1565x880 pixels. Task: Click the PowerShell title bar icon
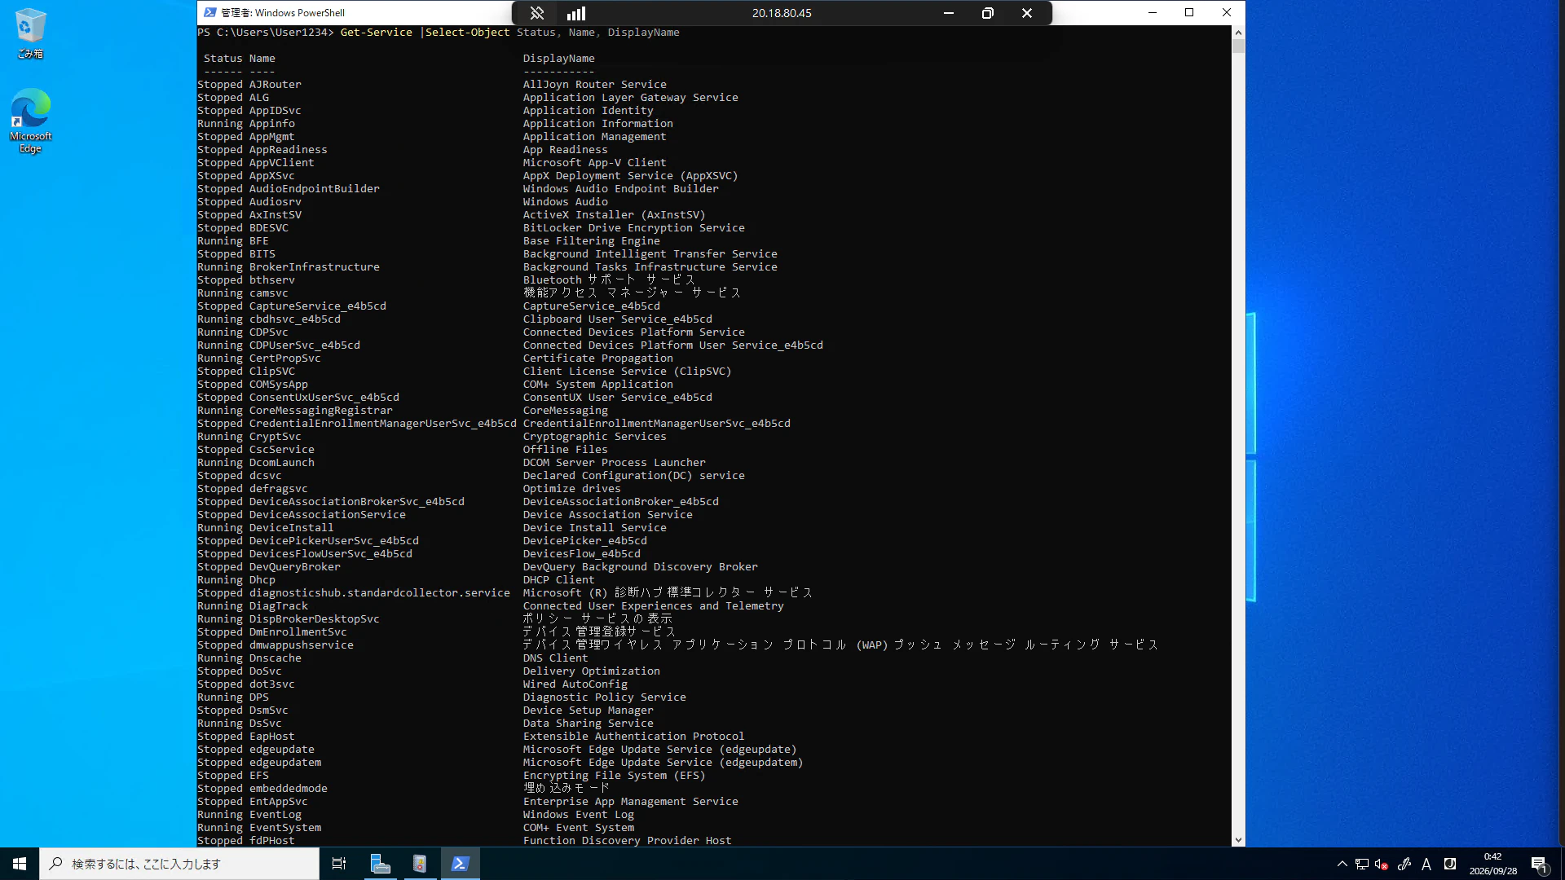pos(209,12)
